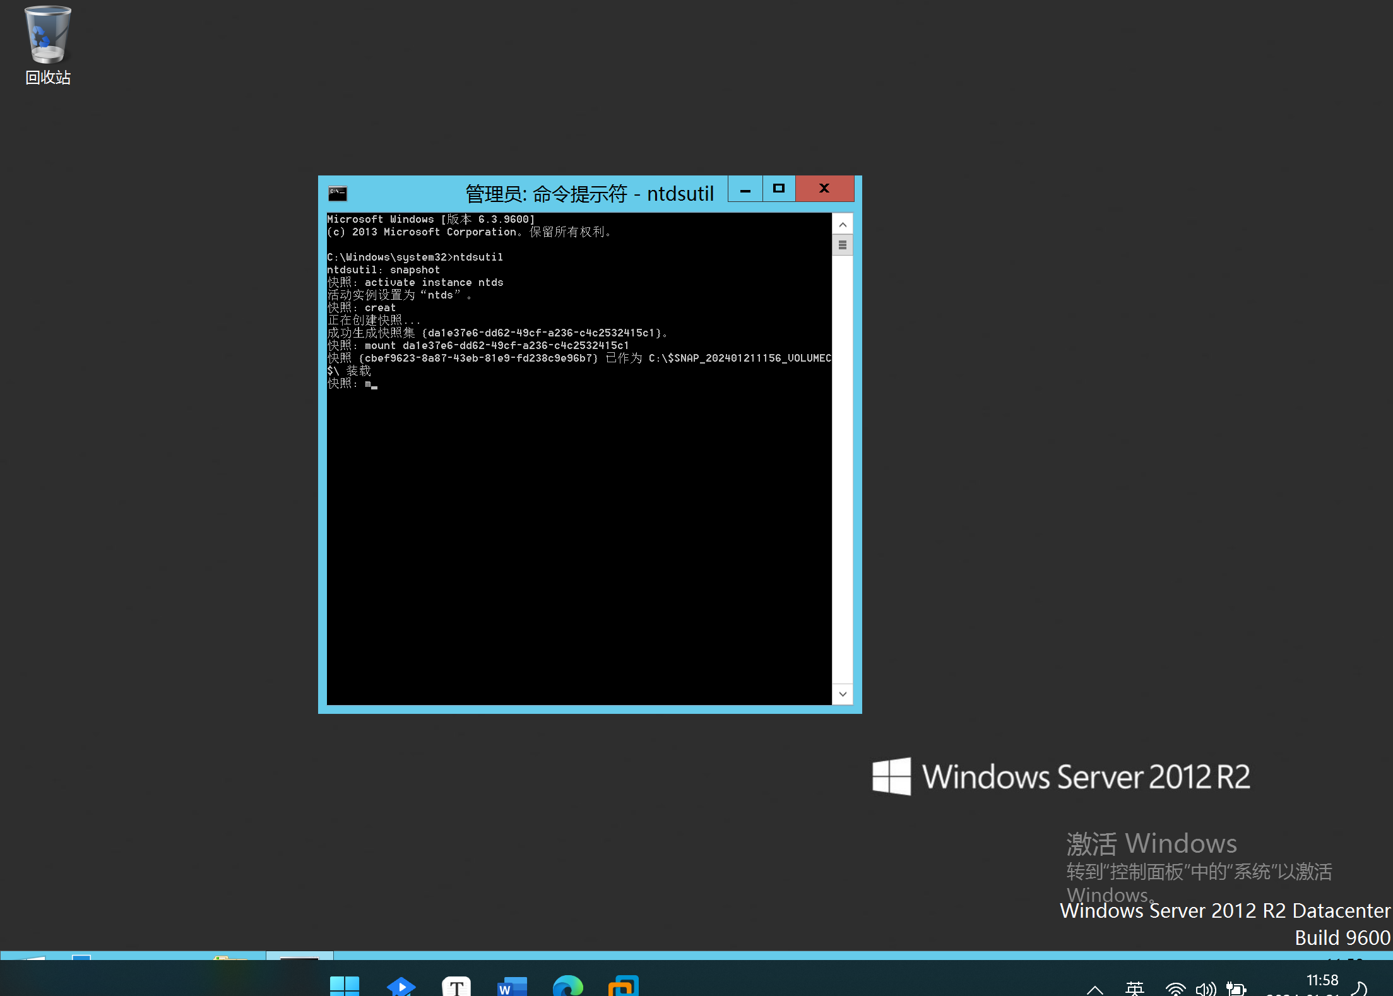This screenshot has width=1393, height=996.
Task: Launch Microsoft Edge from the taskbar
Action: point(567,986)
